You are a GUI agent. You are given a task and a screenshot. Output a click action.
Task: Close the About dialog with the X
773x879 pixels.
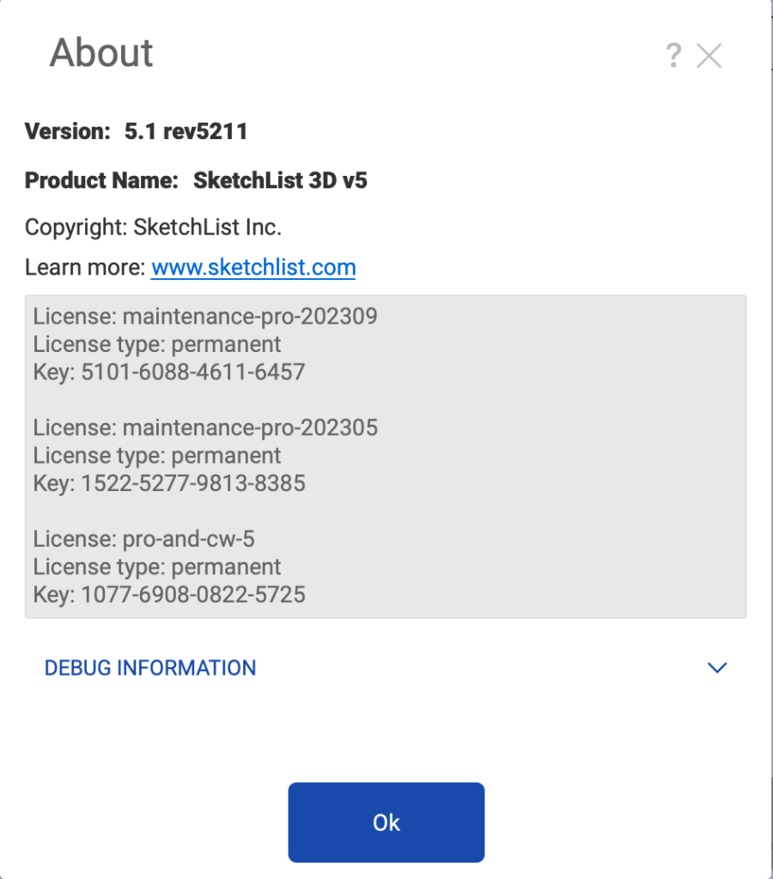click(x=709, y=57)
